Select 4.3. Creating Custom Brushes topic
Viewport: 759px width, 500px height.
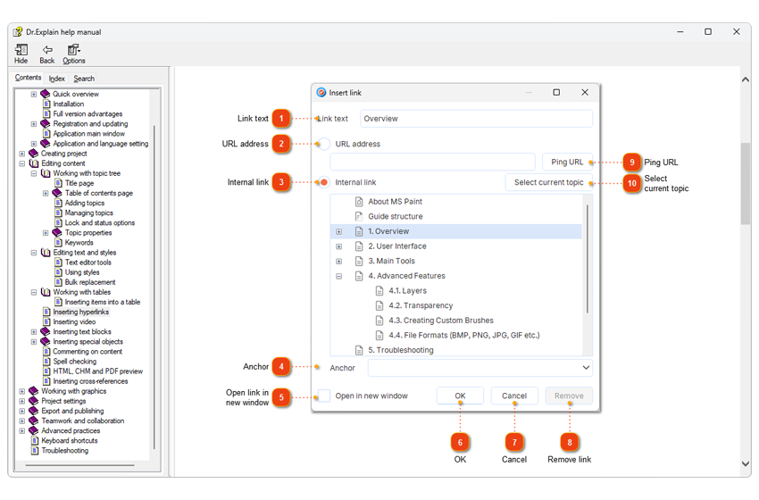point(441,321)
